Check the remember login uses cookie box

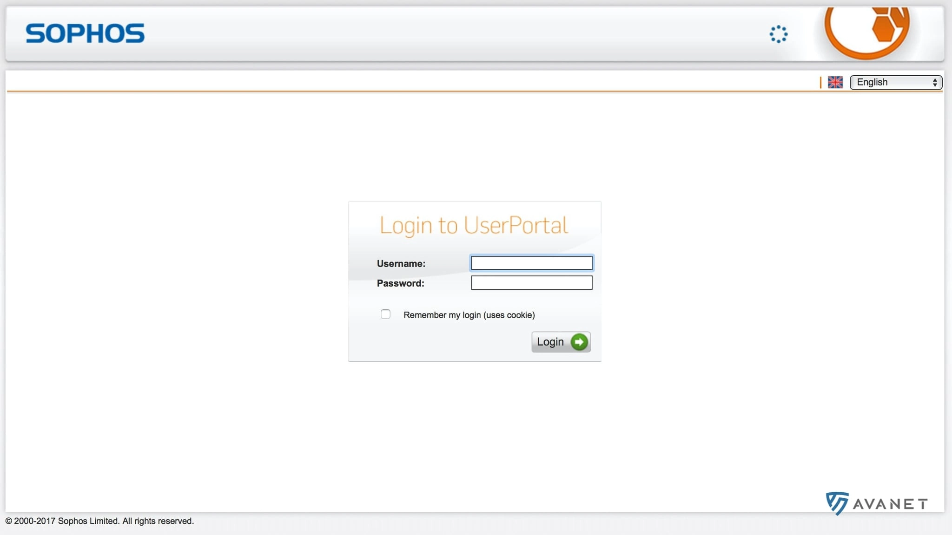pyautogui.click(x=385, y=314)
